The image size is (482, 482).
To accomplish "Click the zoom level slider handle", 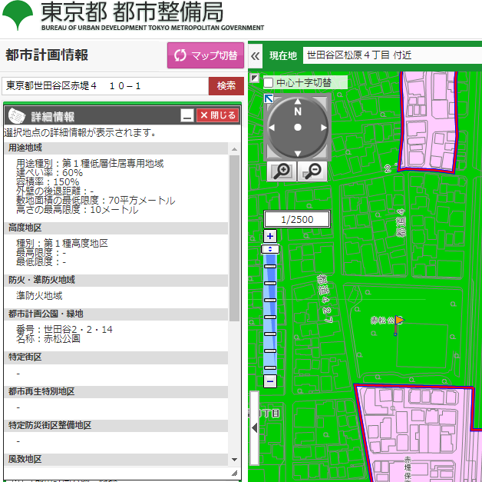I will tap(270, 249).
